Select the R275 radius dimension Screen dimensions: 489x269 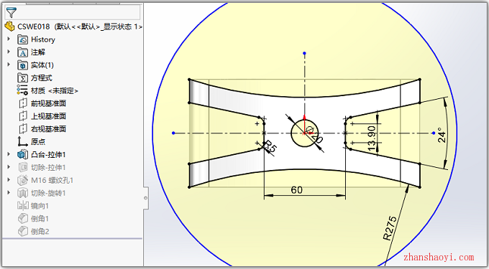[x=390, y=228]
